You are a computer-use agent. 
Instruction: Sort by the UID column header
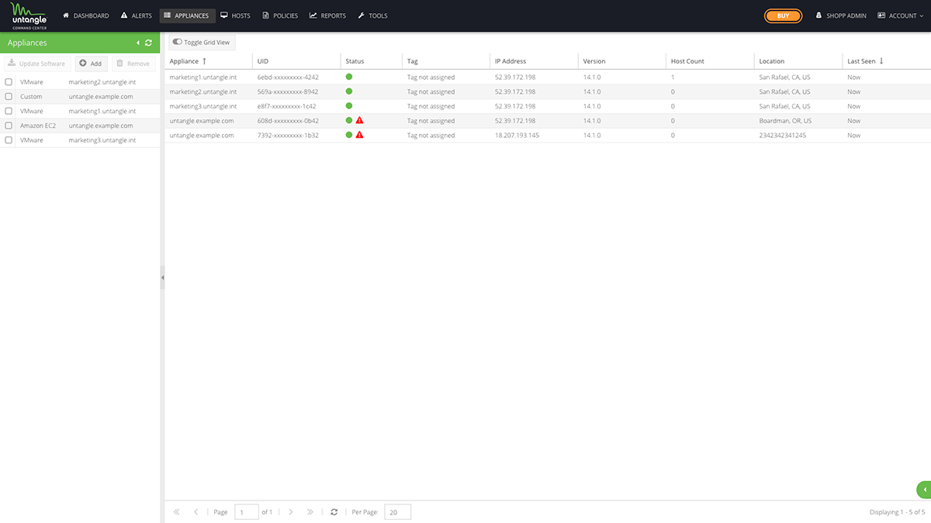(x=296, y=61)
